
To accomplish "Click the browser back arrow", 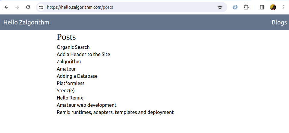I will click(6, 7).
